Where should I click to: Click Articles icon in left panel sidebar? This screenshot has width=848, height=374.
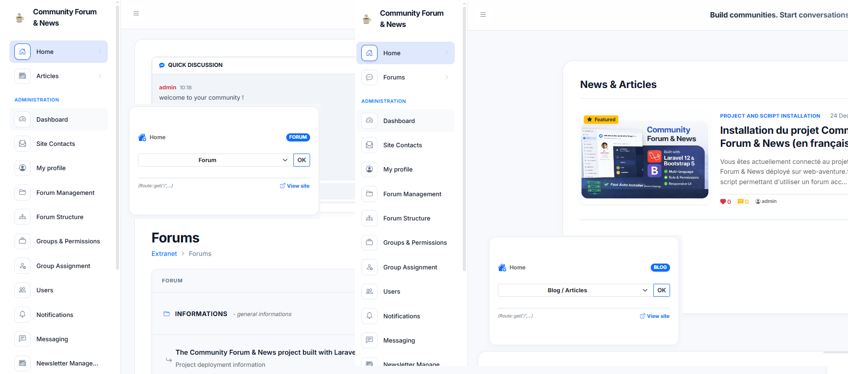(22, 76)
